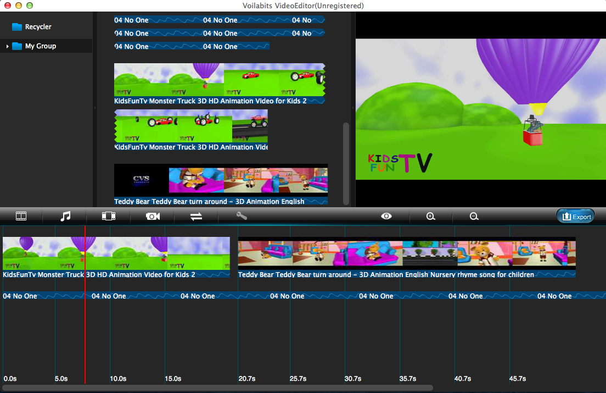Image resolution: width=606 pixels, height=393 pixels.
Task: Click the KidsFunTv timeline clip title text
Action: pyautogui.click(x=99, y=275)
